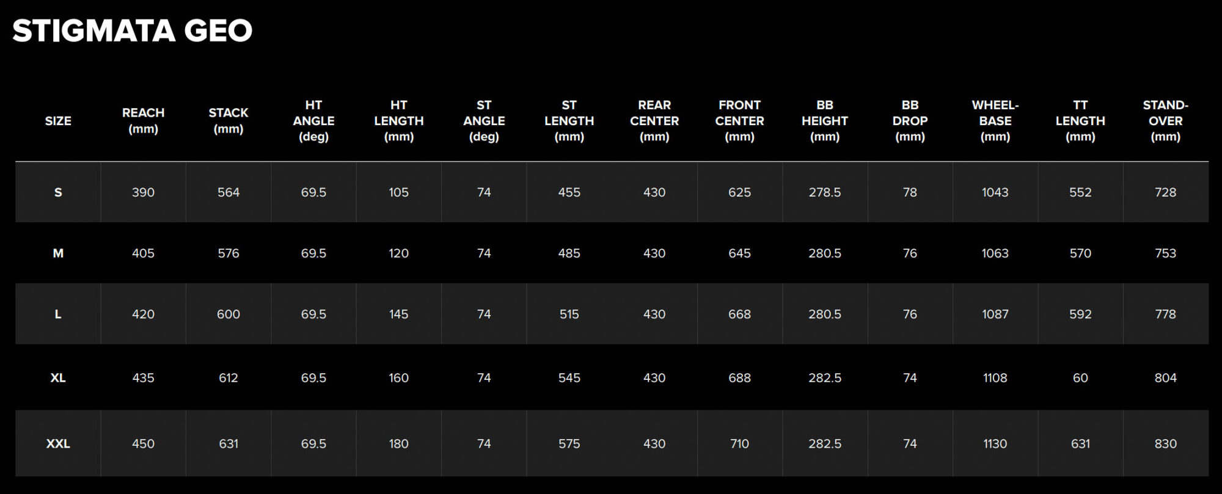Select the WHEEL-BASE (mm) column header

click(x=995, y=121)
